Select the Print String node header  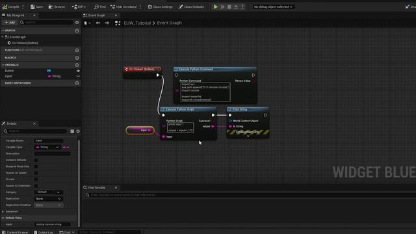click(248, 109)
